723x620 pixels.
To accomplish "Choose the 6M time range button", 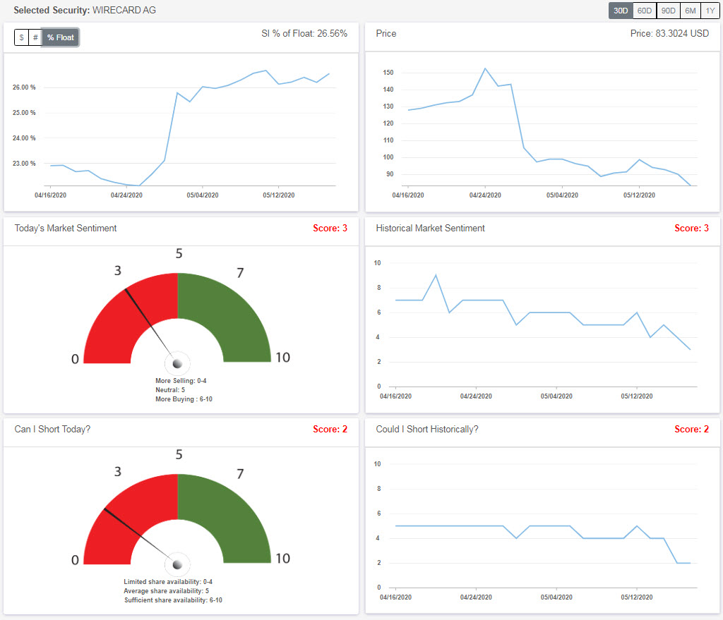I will 691,11.
